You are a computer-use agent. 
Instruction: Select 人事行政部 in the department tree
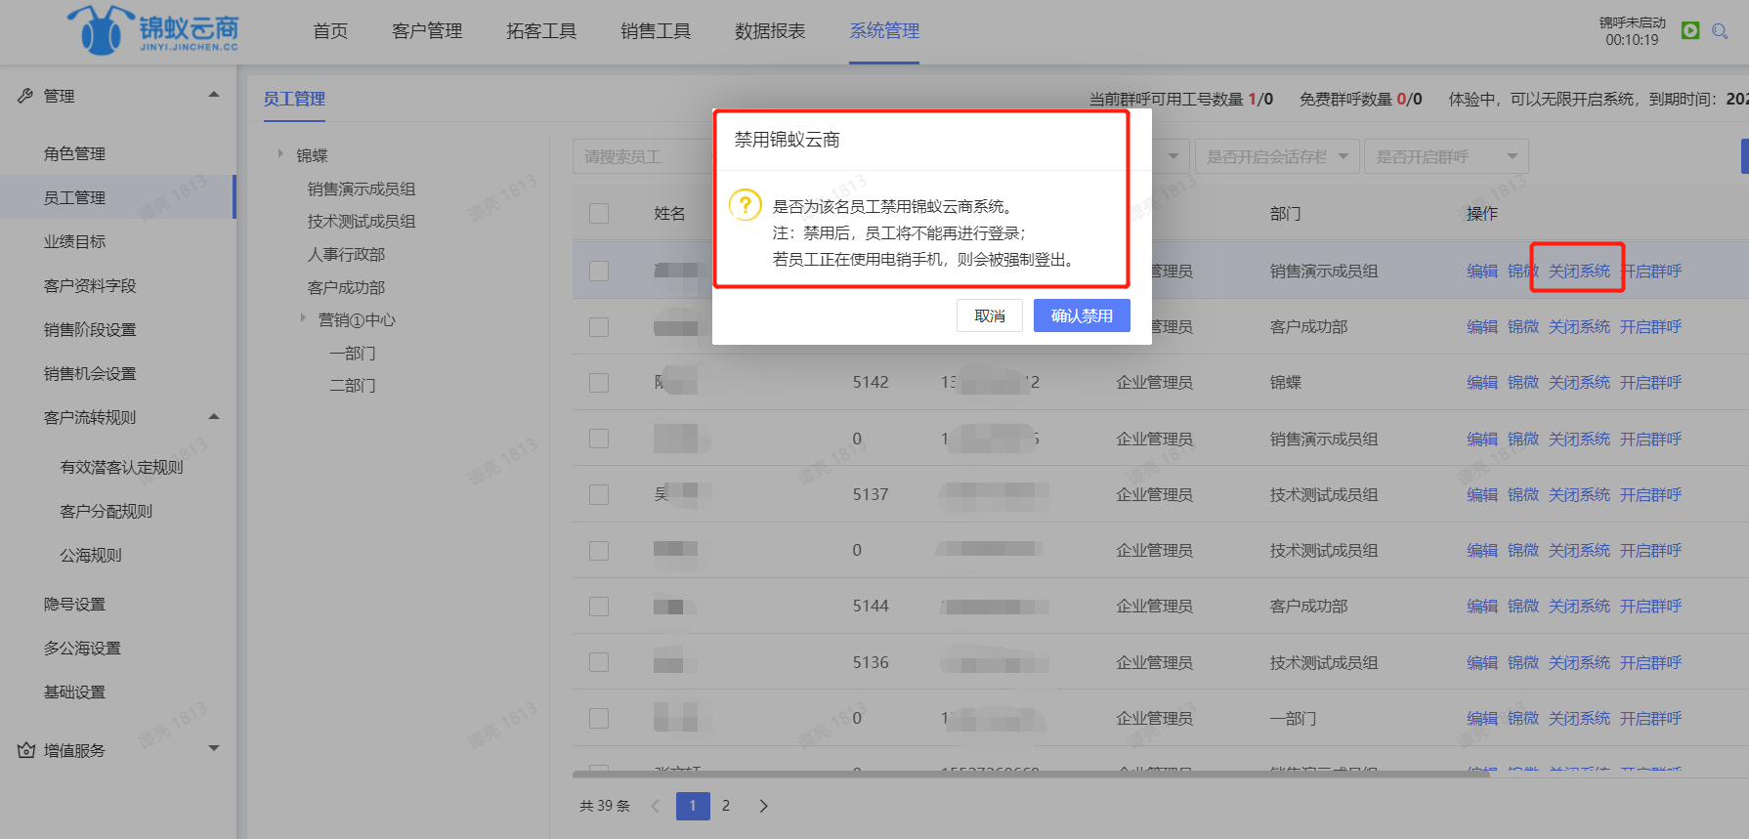(347, 254)
